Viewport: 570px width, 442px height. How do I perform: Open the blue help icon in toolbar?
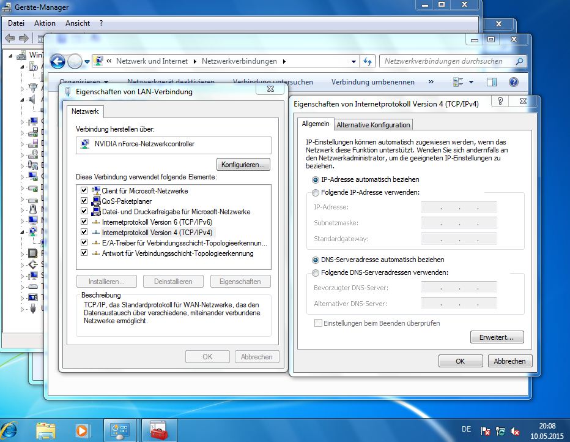point(514,82)
